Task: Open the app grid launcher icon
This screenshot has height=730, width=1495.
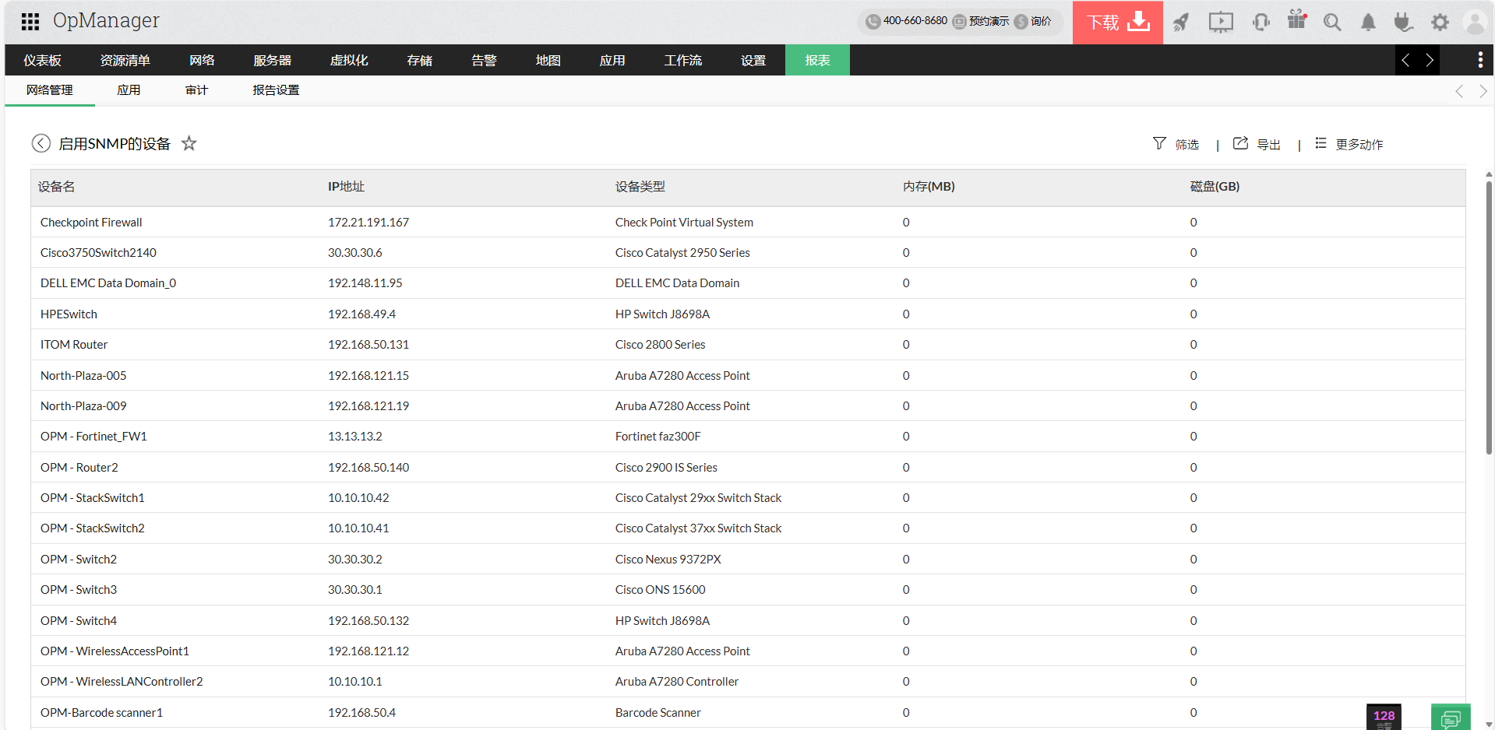Action: click(30, 22)
